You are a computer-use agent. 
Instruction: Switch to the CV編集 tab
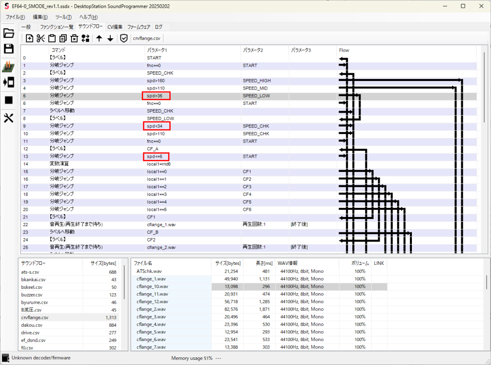tap(115, 27)
